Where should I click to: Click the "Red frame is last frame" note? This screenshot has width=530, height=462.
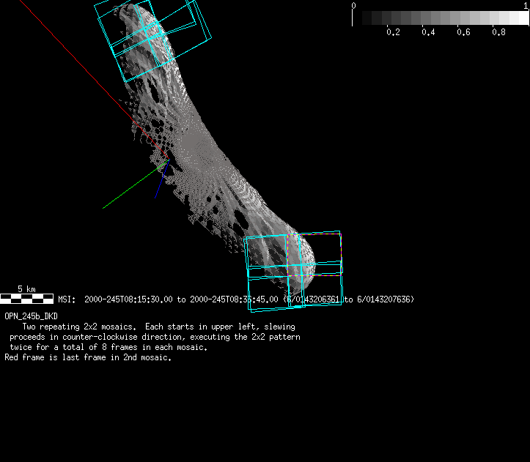click(87, 358)
